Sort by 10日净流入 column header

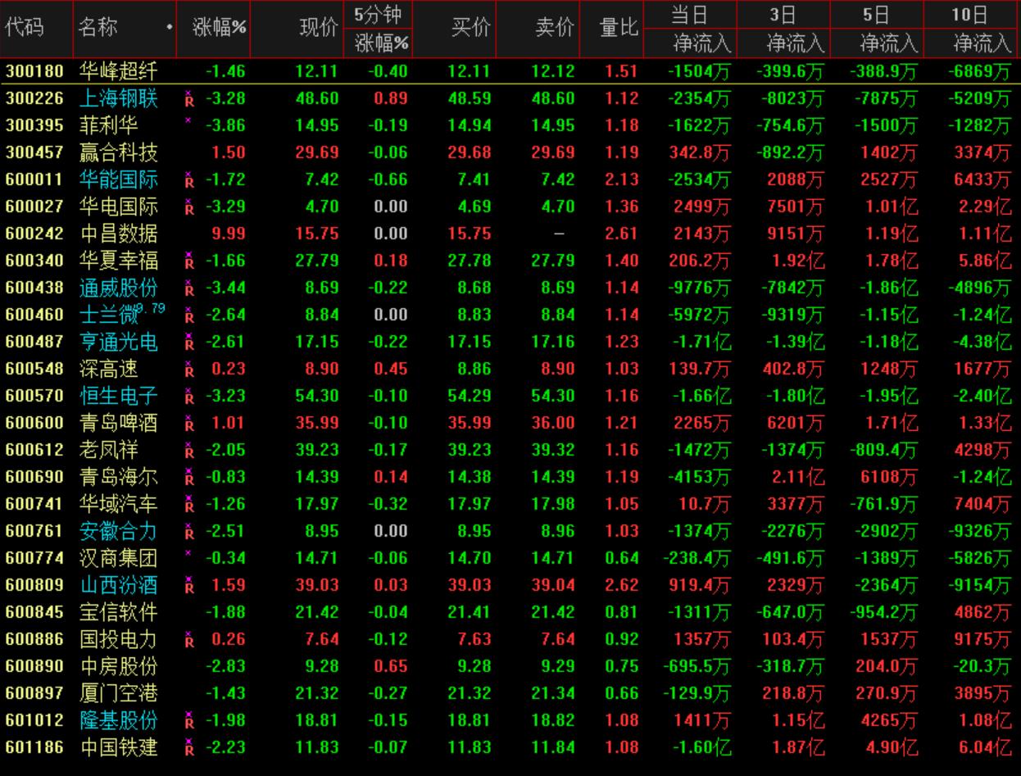[x=970, y=29]
